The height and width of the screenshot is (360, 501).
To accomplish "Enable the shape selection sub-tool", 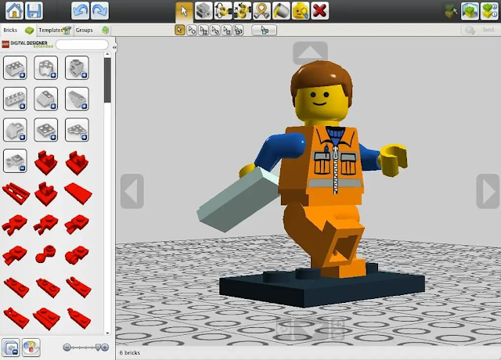I will pyautogui.click(x=226, y=31).
